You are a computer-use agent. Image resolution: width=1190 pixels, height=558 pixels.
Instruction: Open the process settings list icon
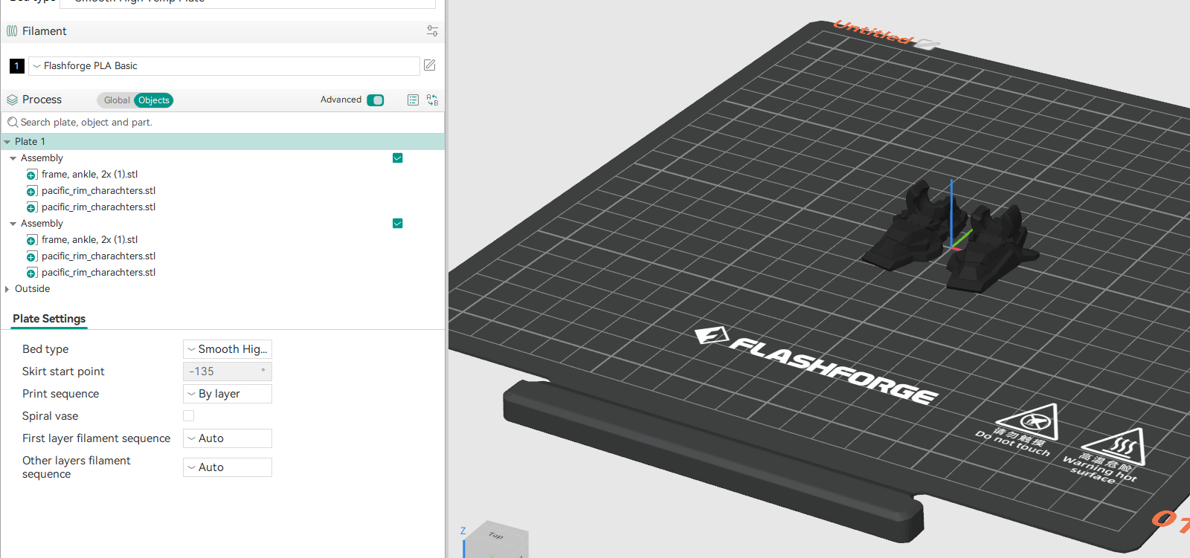pyautogui.click(x=413, y=100)
